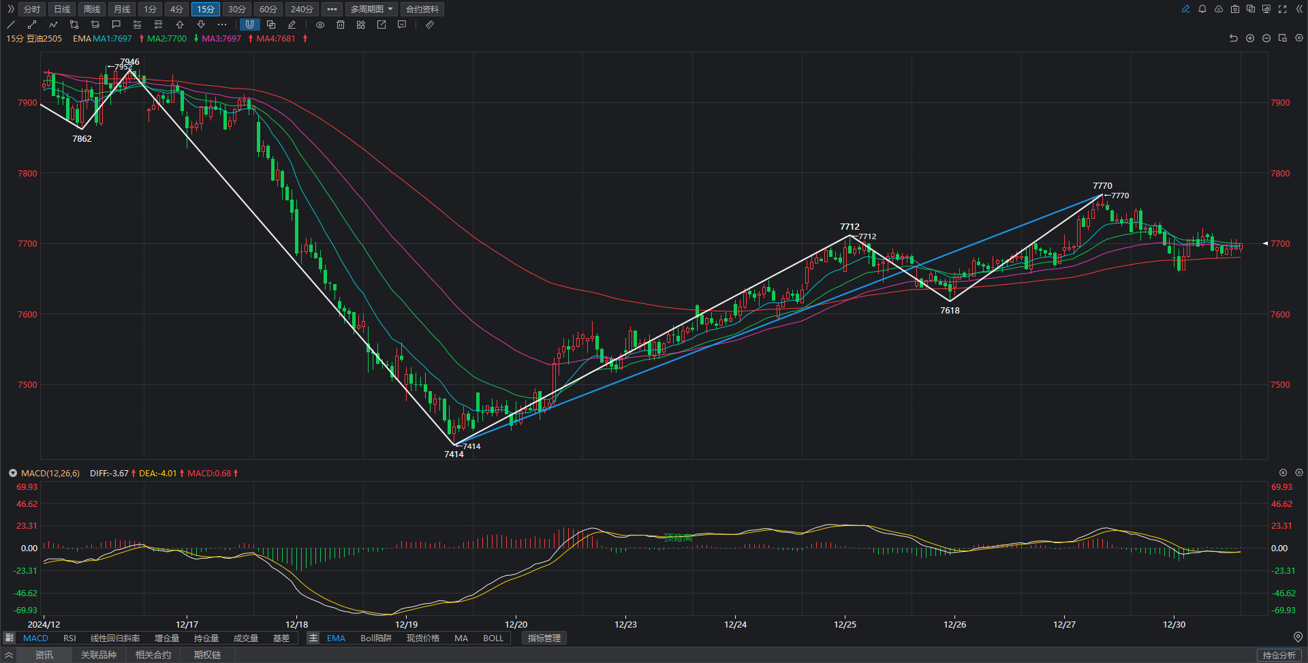The image size is (1308, 663).
Task: Select the parallelogram channel drawing tool
Action: [x=95, y=25]
